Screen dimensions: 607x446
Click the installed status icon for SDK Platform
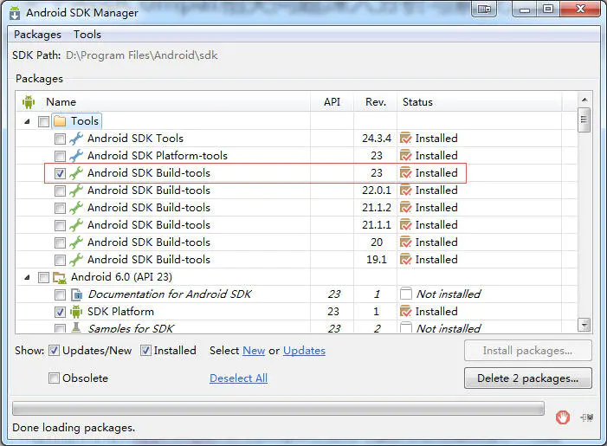406,311
